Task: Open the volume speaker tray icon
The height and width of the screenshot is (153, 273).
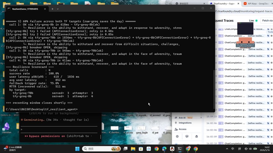Action: point(250,149)
